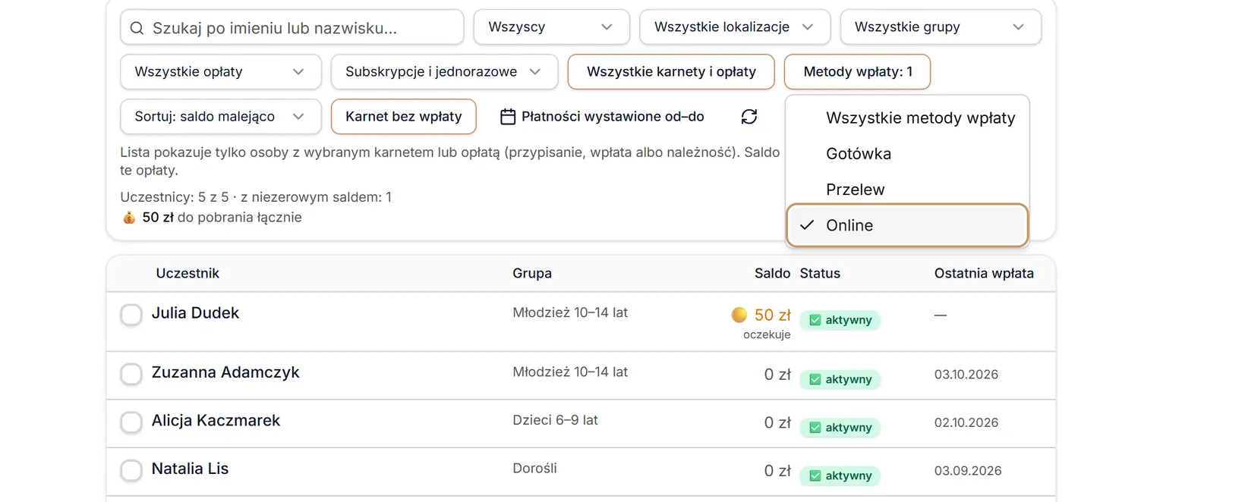Click green check icon in Zuzanna Adamczyk's status
Screen dimensions: 1245x502
click(x=815, y=379)
